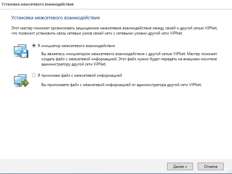This screenshot has width=232, height=174.
Task: Click the green arrow on the receive-file icon
Action: pyautogui.click(x=25, y=83)
